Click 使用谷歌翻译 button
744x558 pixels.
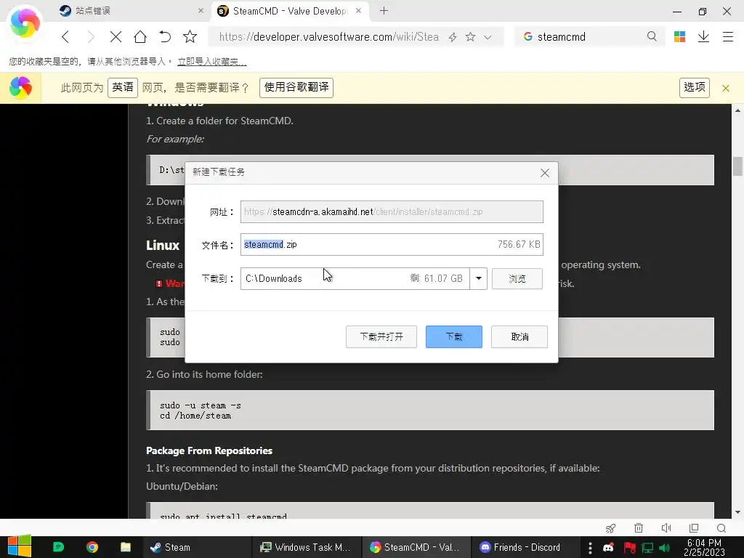tap(296, 87)
